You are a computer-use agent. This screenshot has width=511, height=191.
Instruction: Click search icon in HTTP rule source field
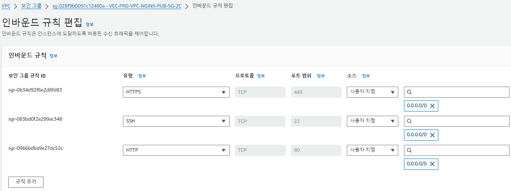409,150
